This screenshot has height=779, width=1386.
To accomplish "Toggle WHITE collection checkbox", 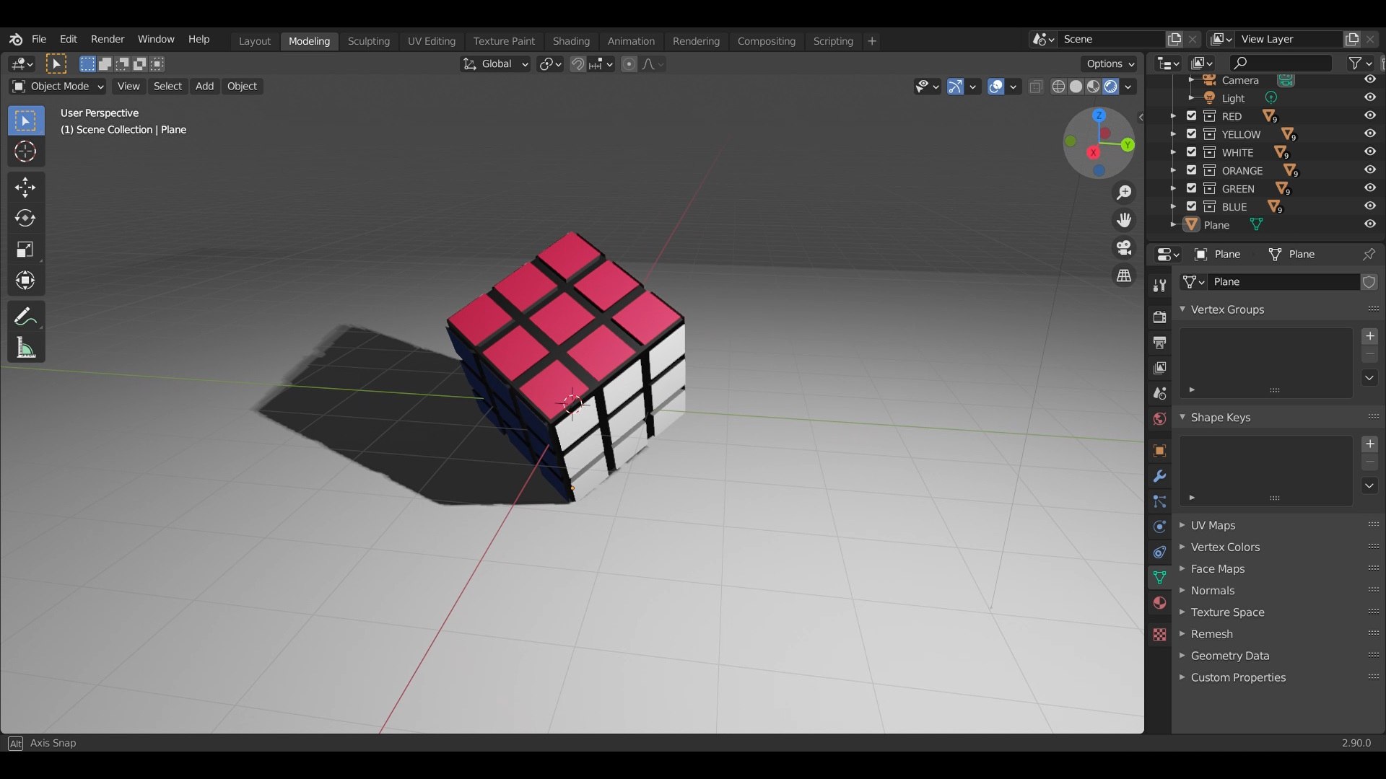I will [1191, 151].
